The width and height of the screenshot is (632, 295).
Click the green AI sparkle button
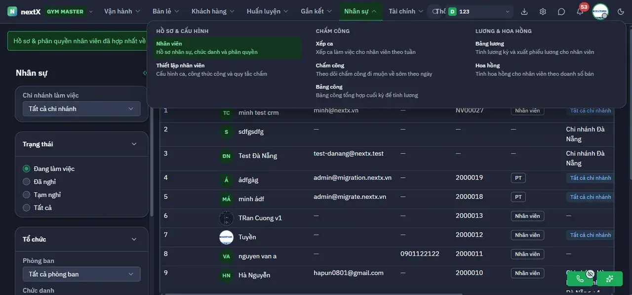coord(610,279)
